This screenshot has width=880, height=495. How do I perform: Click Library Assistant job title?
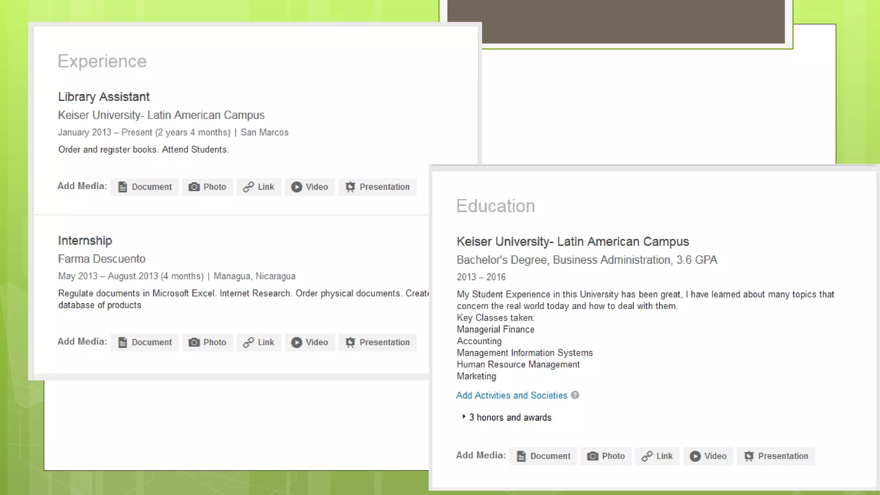click(104, 97)
